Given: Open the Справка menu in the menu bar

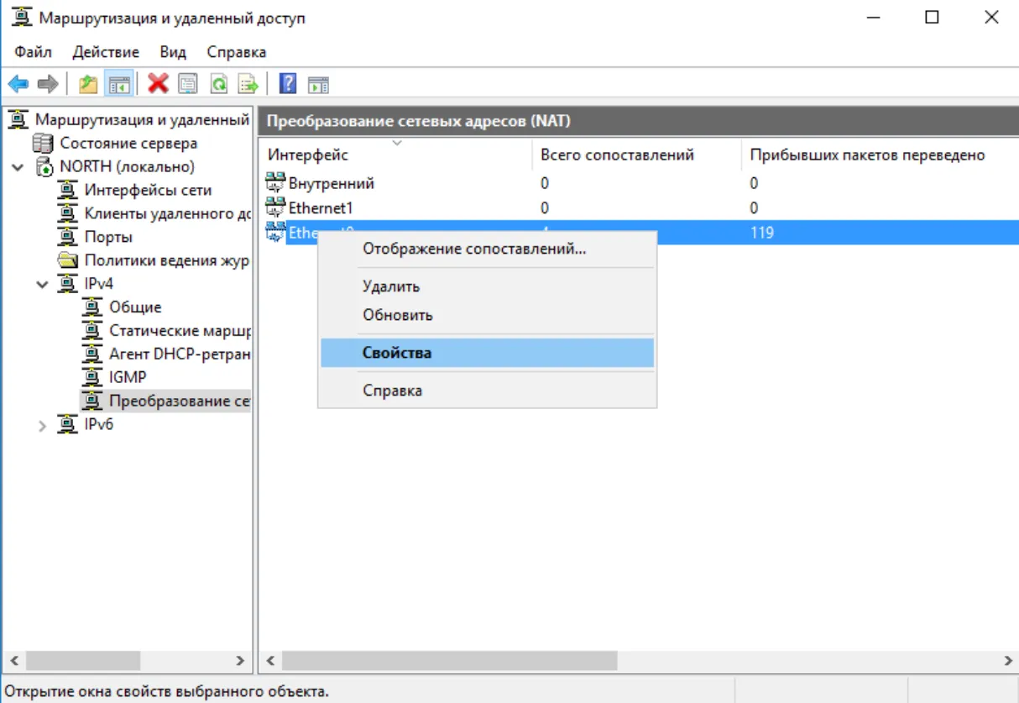Looking at the screenshot, I should coord(237,52).
